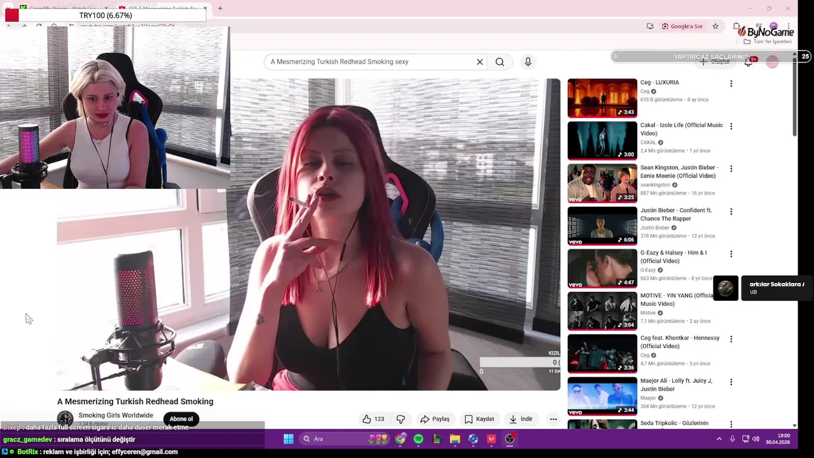
Task: Open Sean Kingston Eenie Meenie thumbnail
Action: point(602,183)
